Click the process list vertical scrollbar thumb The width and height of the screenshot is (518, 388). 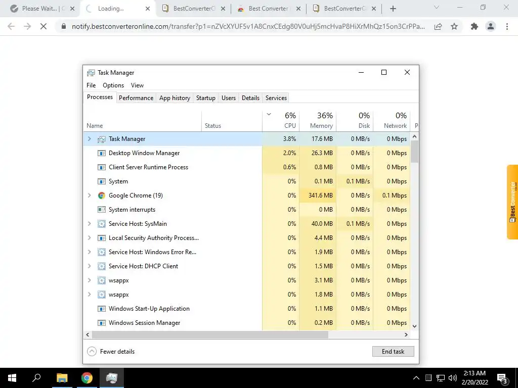(415, 152)
